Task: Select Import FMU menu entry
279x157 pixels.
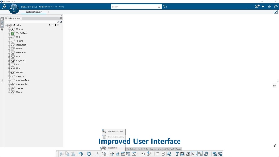Action: [114, 148]
